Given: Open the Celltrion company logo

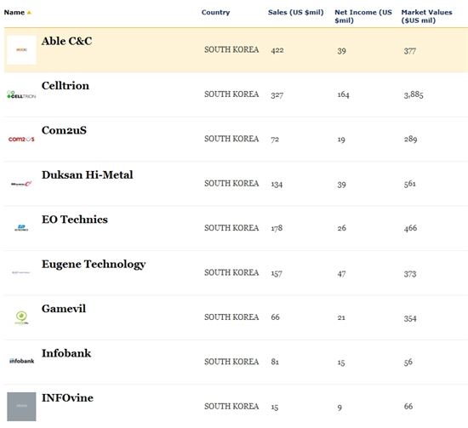Looking at the screenshot, I should pyautogui.click(x=21, y=94).
